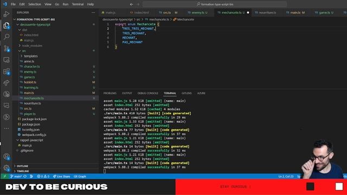Open the Live Share activity icon

coord(7,83)
